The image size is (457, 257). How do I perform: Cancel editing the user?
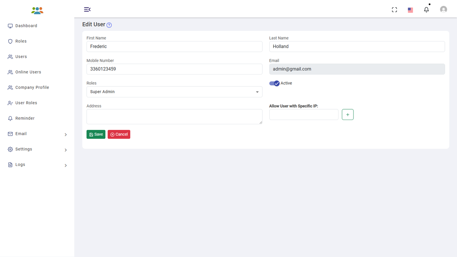coord(119,134)
